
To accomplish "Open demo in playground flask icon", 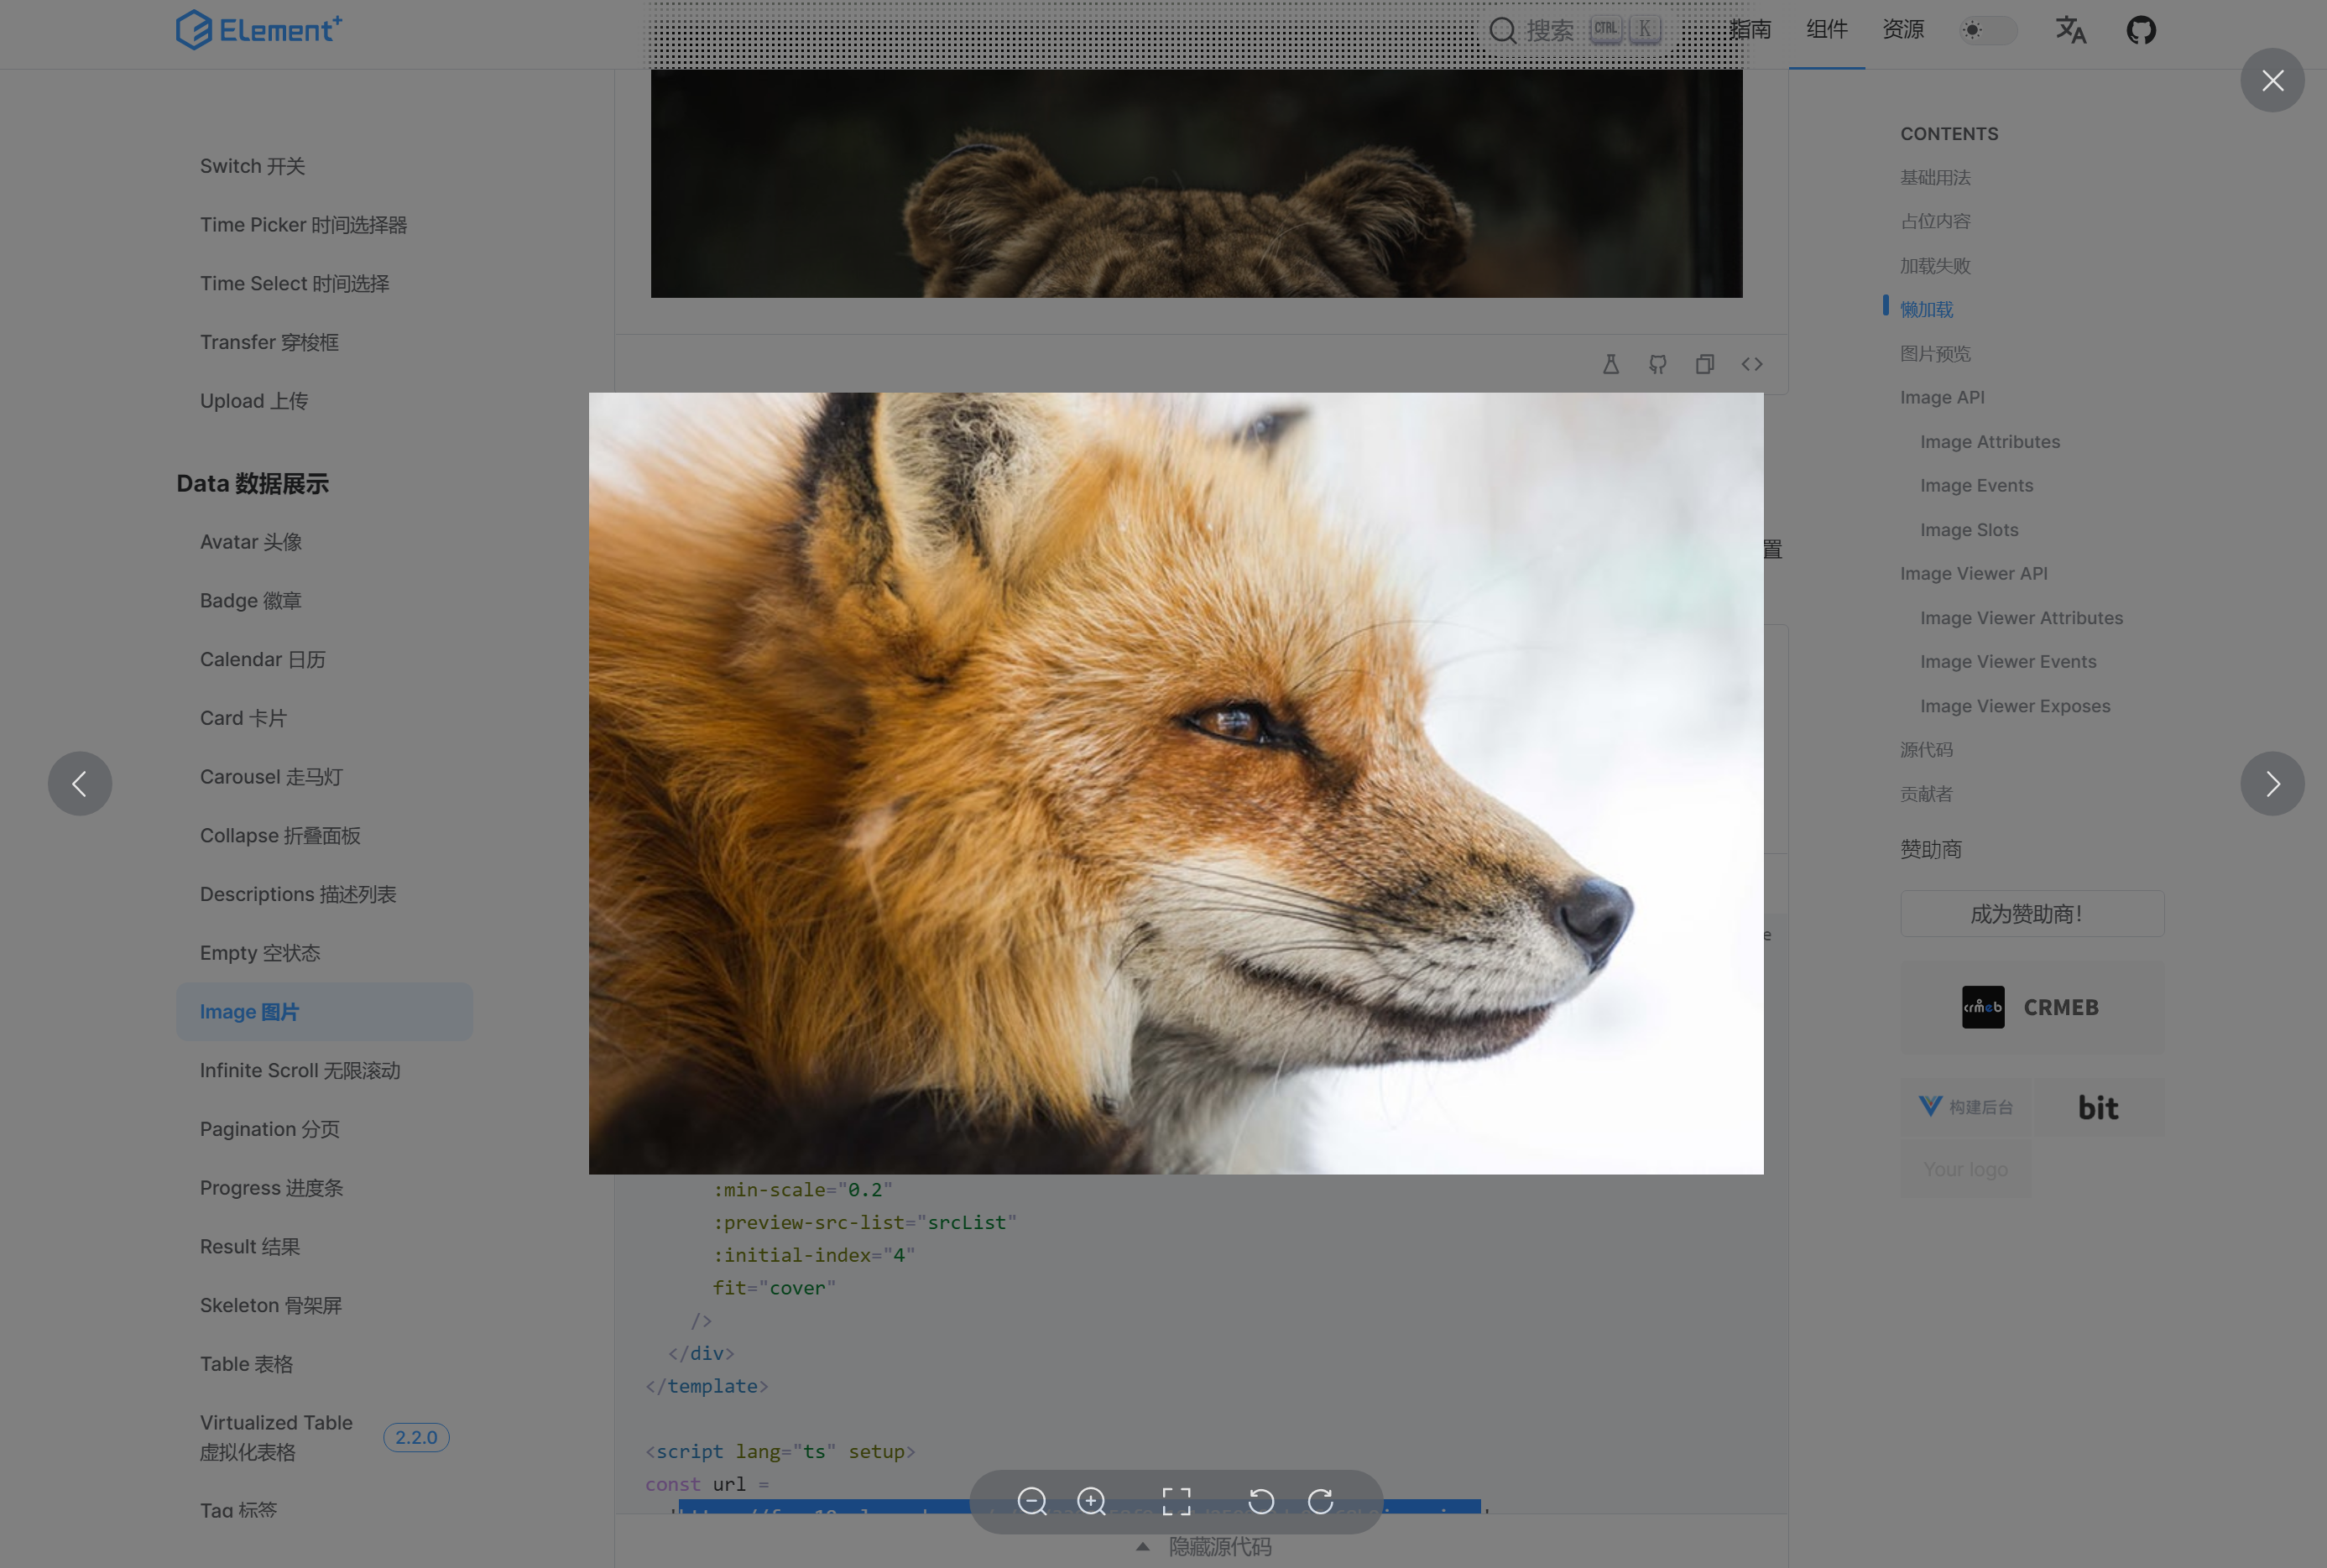I will (x=1610, y=364).
